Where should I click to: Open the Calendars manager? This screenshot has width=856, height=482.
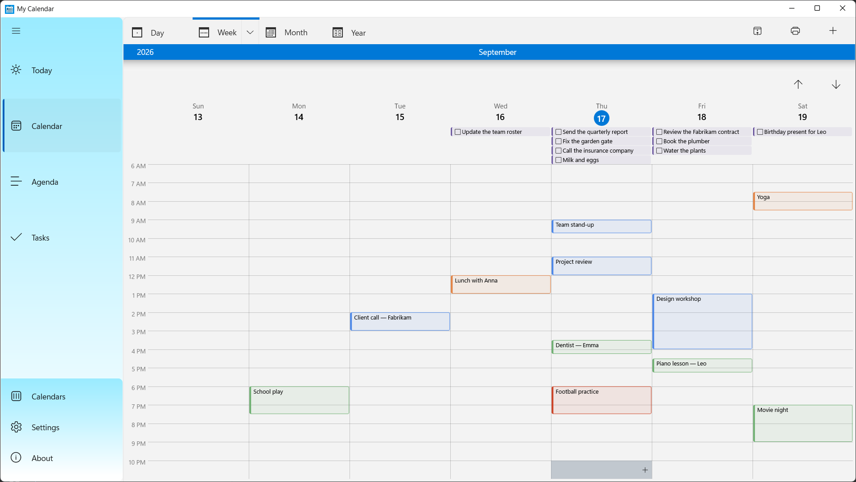(x=62, y=396)
